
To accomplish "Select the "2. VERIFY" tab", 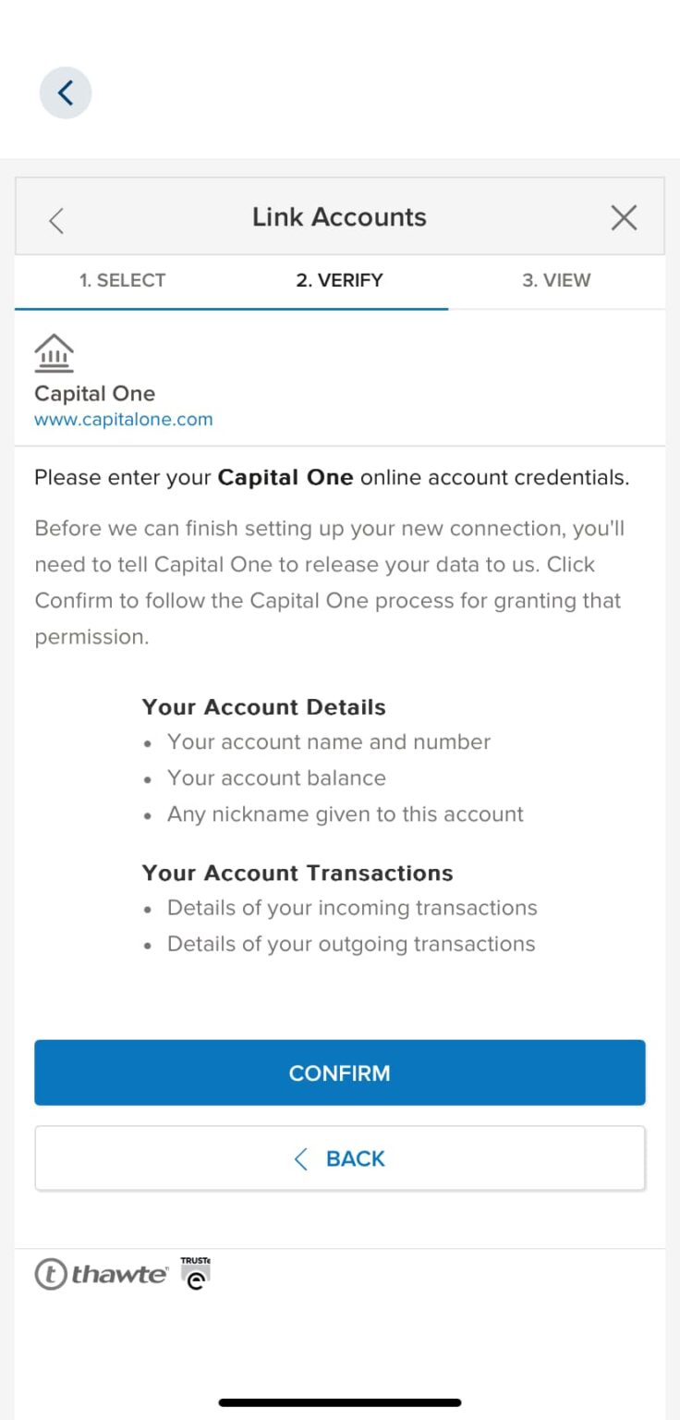I will 339,280.
